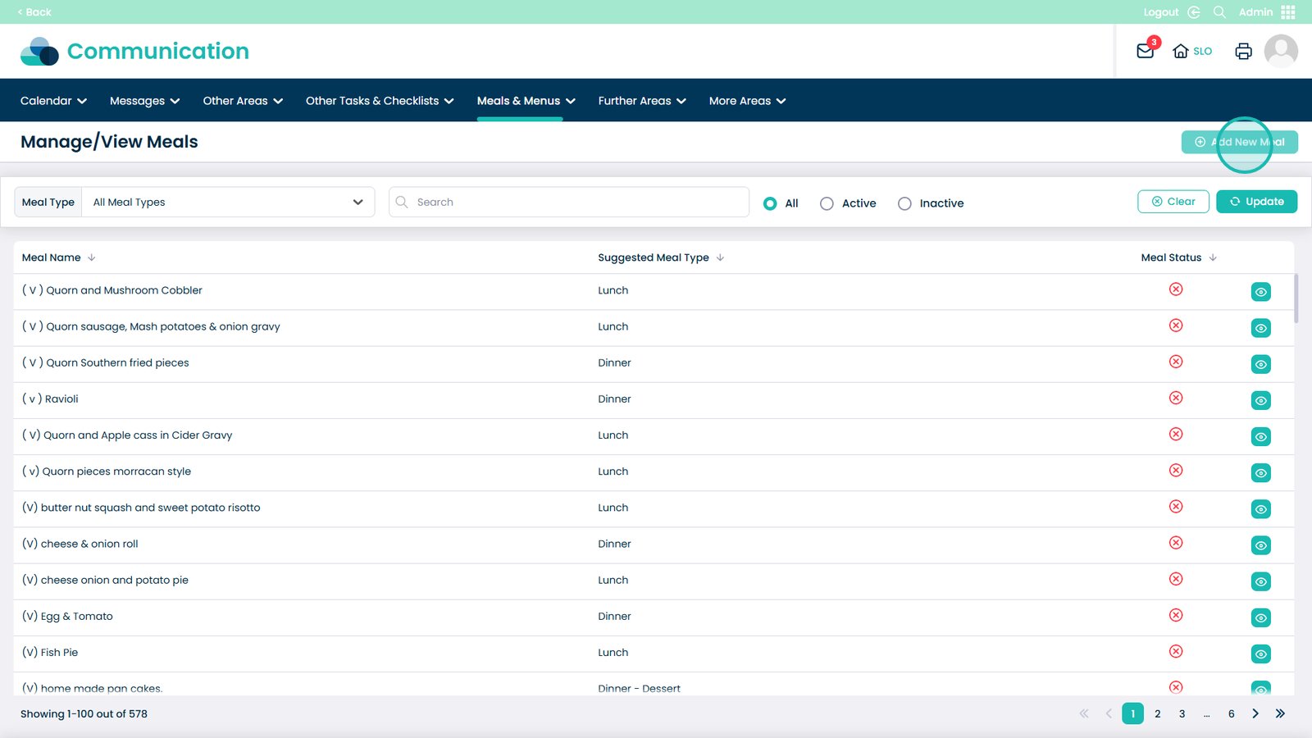This screenshot has height=738, width=1312.
Task: Select the Inactive radio button
Action: click(x=904, y=203)
